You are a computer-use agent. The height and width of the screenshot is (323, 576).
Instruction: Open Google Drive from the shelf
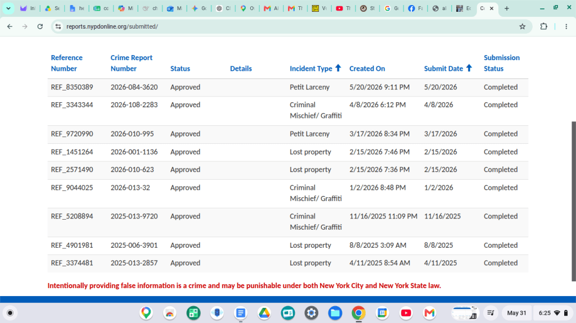point(264,313)
